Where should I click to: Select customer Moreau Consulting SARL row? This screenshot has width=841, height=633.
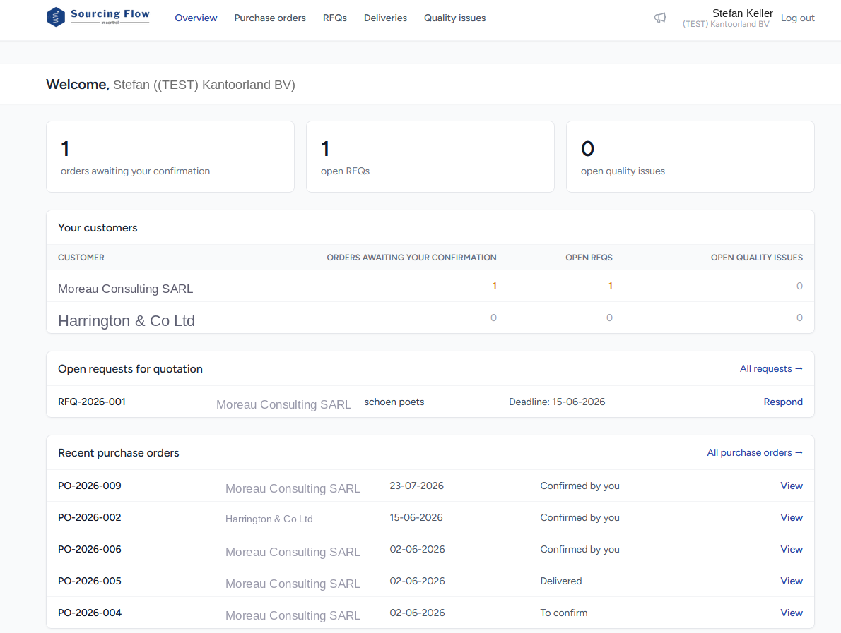click(x=430, y=286)
